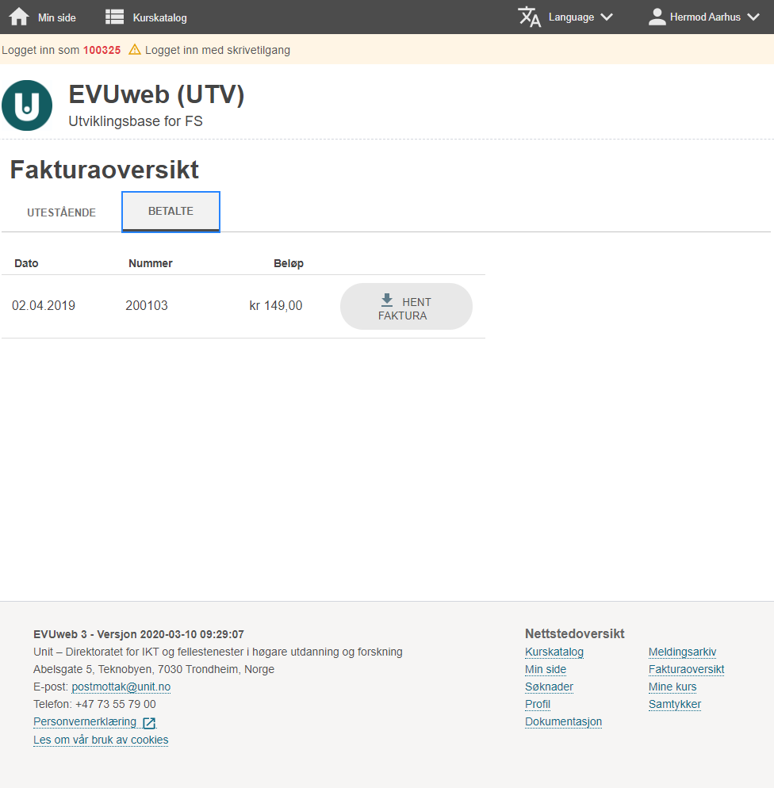Click the yellow warning triangle icon

pyautogui.click(x=135, y=50)
